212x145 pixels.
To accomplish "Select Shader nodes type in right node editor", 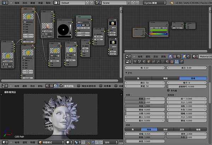I will pyautogui.click(x=171, y=56).
